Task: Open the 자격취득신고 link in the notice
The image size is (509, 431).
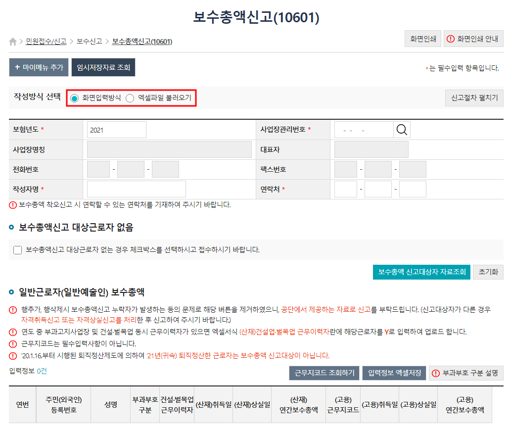Action: pos(41,320)
